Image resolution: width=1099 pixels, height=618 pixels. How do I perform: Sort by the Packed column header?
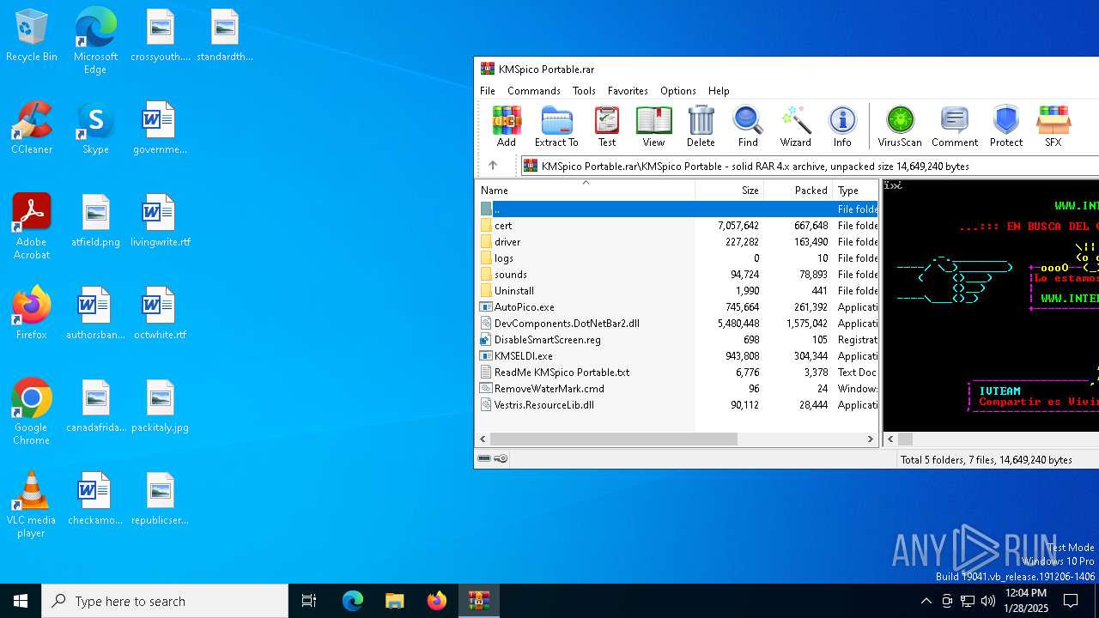click(x=798, y=190)
